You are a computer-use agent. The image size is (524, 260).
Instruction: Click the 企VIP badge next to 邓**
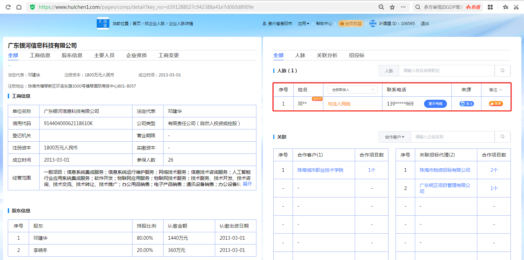317,99
